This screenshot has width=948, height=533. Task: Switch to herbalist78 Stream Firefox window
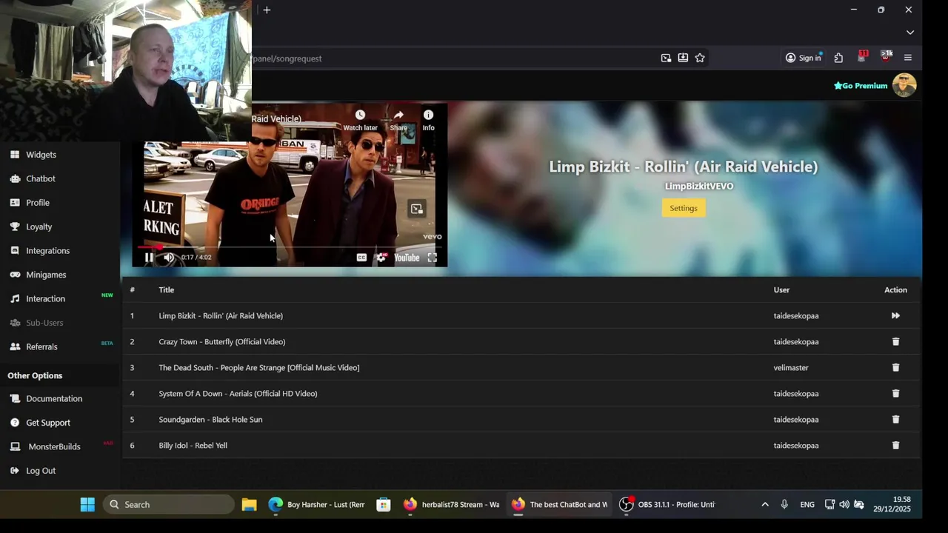click(x=451, y=504)
